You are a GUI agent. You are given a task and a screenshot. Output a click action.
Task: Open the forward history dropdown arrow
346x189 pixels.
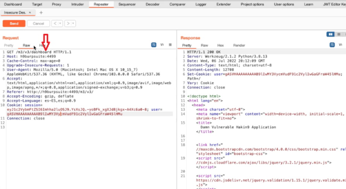click(x=73, y=23)
